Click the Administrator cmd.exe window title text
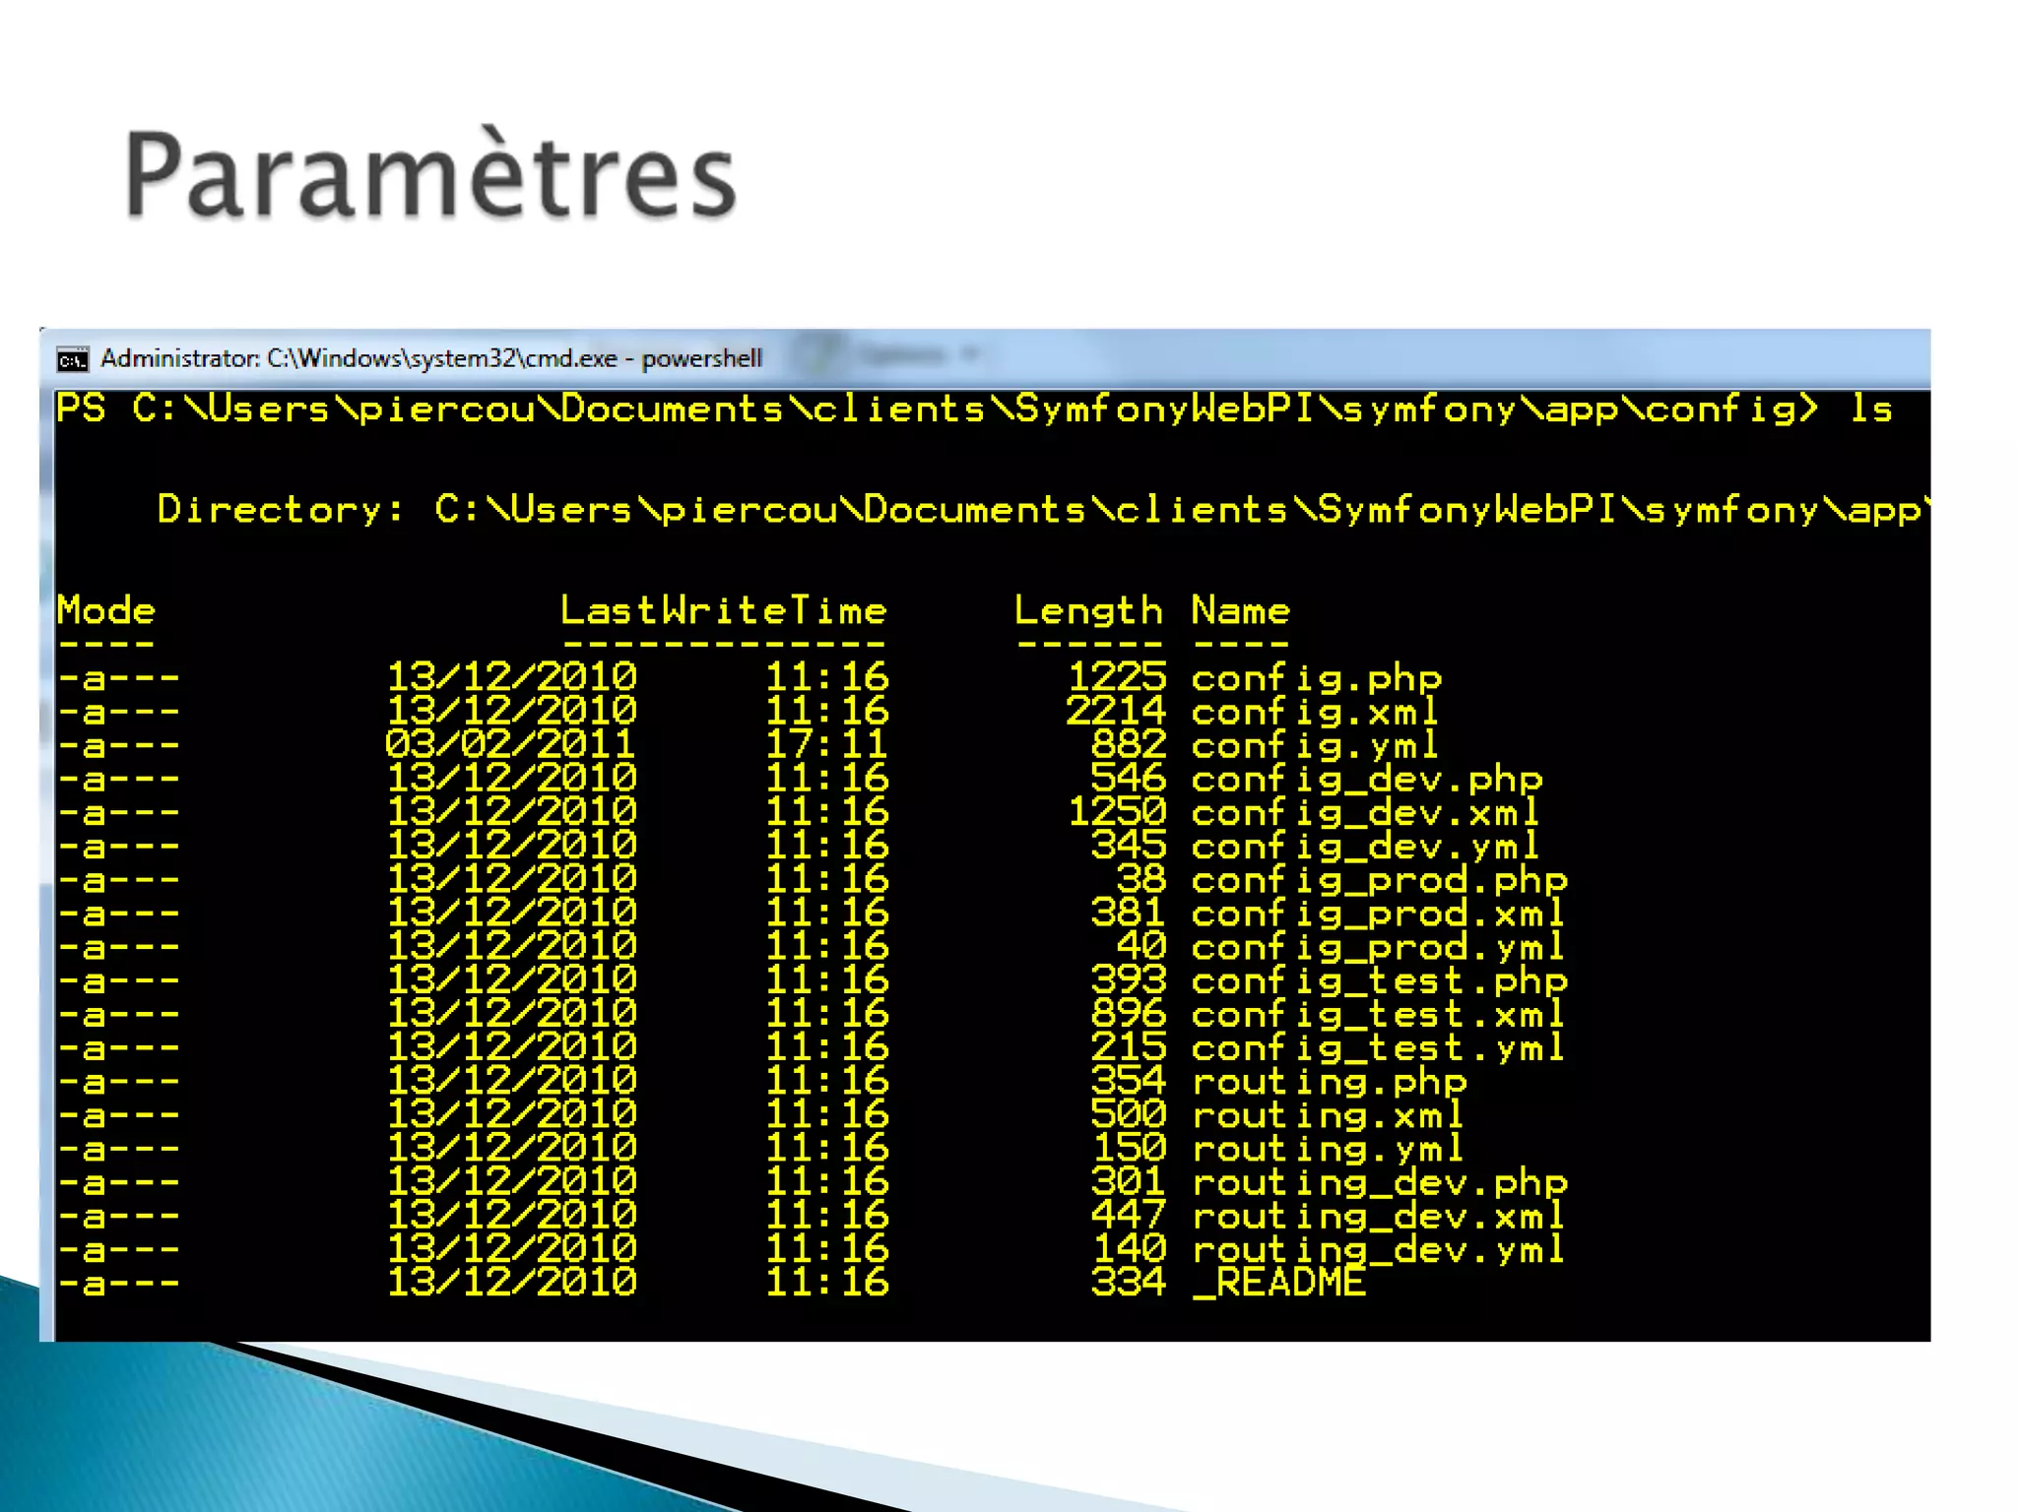Screen dimensions: 2017x1512 tap(430, 358)
